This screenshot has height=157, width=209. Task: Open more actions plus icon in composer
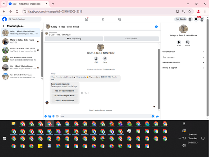click(46, 116)
